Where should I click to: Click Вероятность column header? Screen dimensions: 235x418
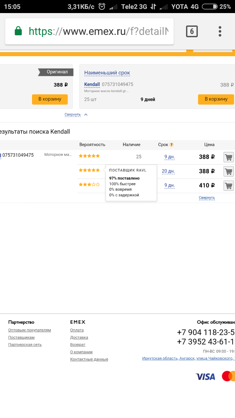click(x=92, y=145)
